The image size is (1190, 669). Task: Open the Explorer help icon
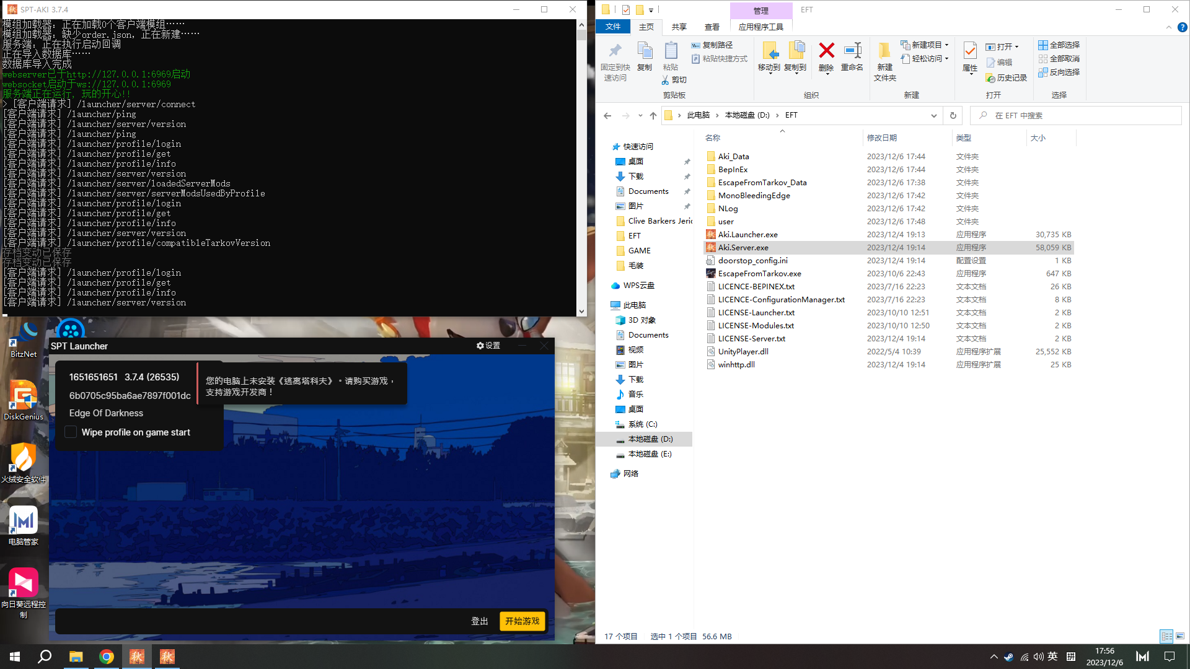click(x=1182, y=27)
